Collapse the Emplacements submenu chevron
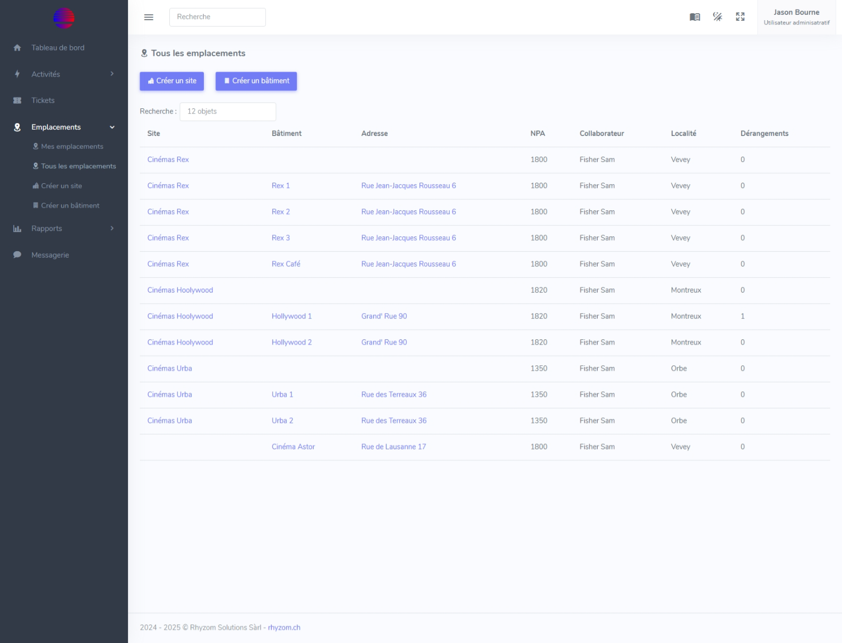Screen dimensions: 842x643 click(112, 127)
